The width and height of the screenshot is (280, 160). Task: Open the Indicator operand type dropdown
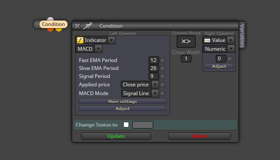(x=112, y=40)
